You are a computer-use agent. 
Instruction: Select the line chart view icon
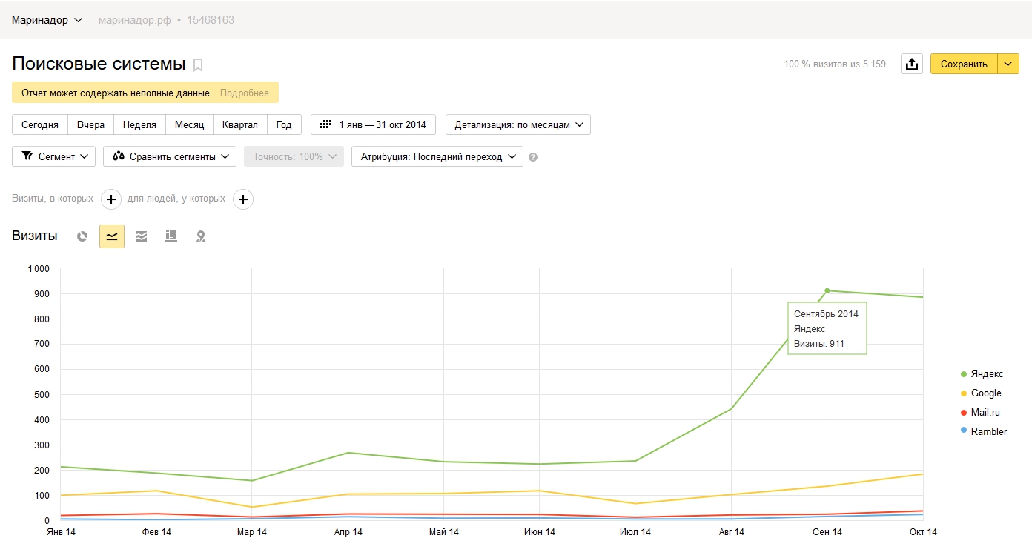(112, 236)
